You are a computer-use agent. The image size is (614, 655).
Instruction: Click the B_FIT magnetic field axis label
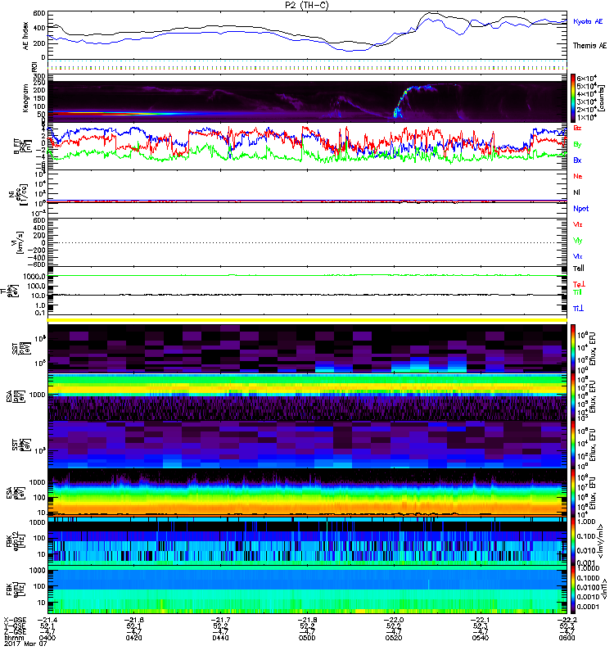tap(21, 146)
